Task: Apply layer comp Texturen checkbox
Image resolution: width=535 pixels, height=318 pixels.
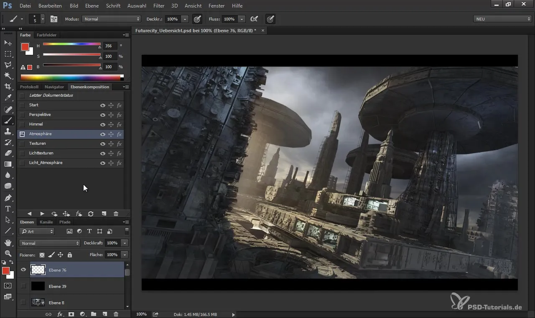Action: (x=22, y=144)
